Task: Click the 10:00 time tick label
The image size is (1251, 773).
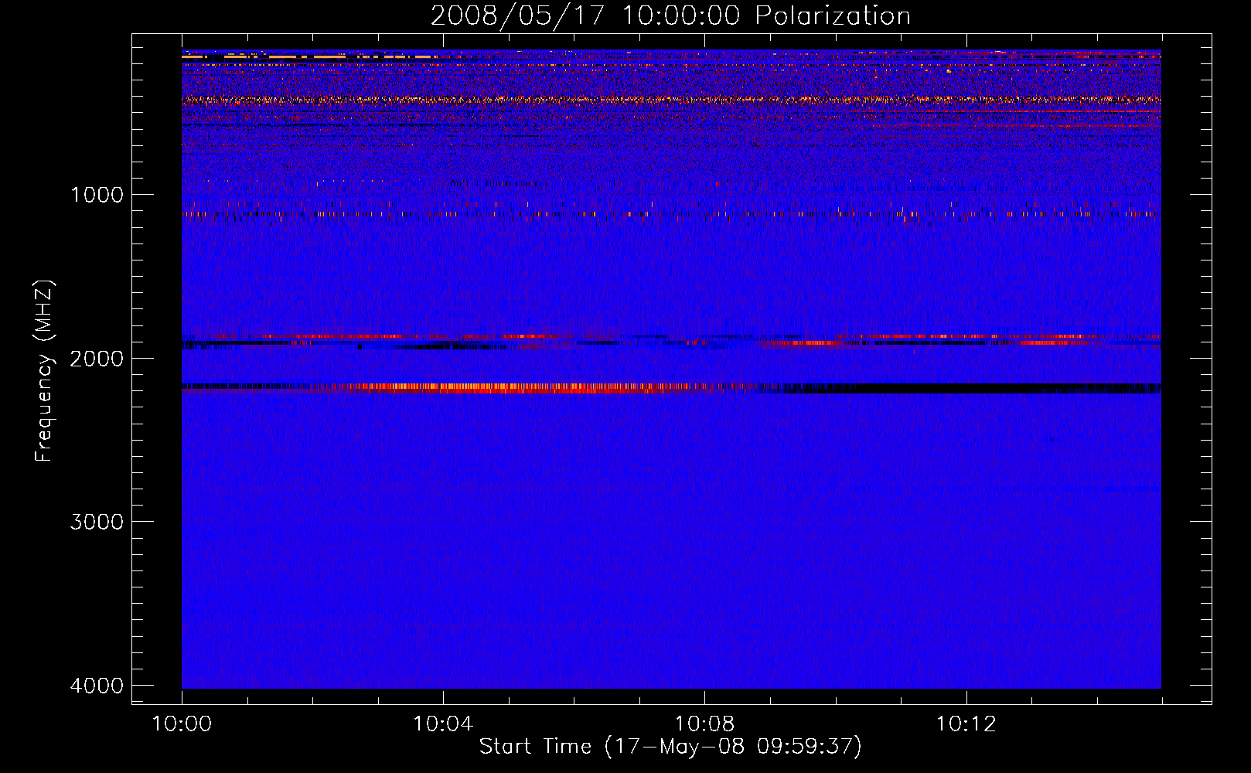Action: (x=182, y=724)
